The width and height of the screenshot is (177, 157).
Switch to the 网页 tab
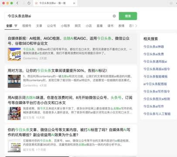78,26
